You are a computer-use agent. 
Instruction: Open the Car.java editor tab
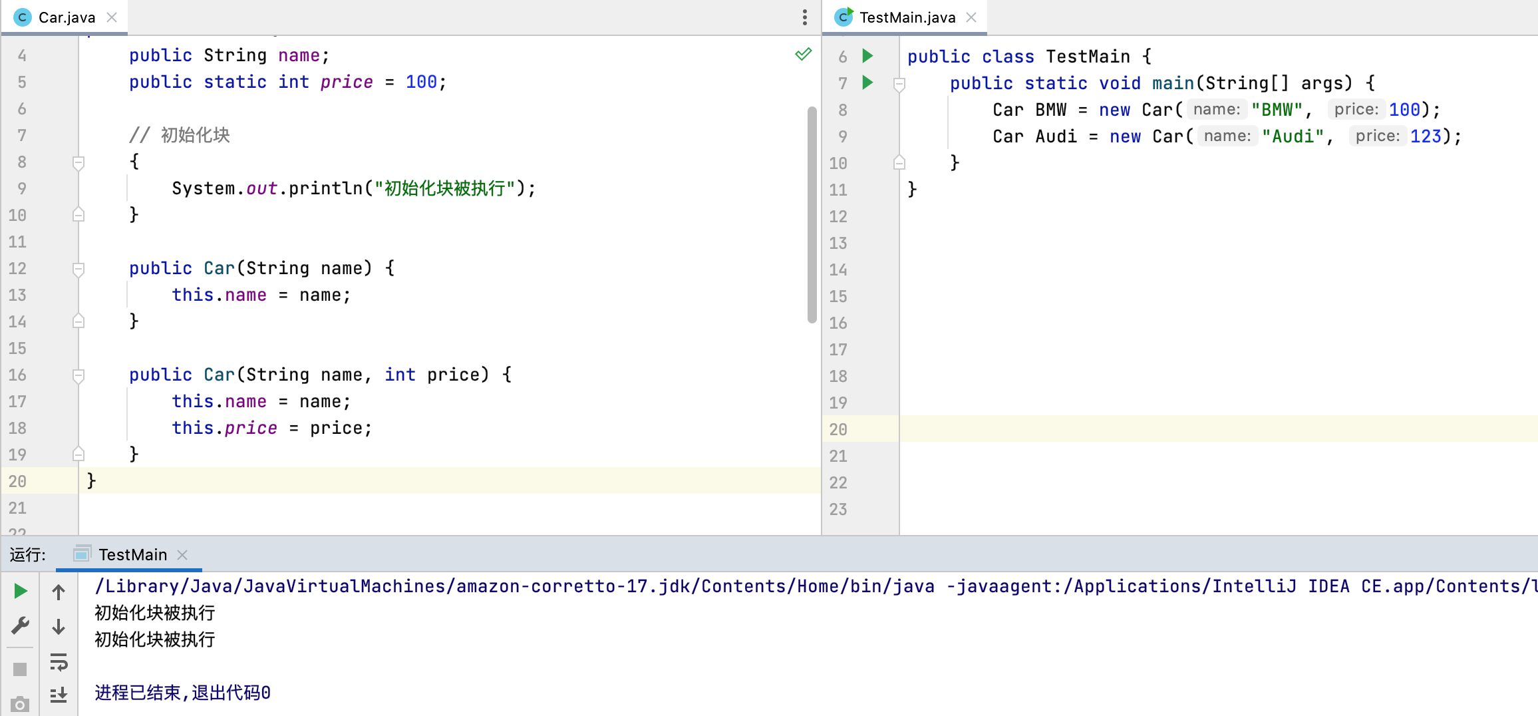pos(66,17)
